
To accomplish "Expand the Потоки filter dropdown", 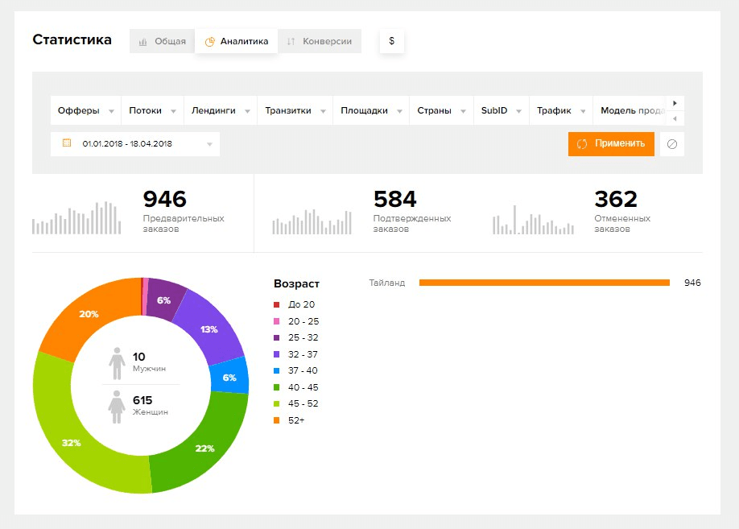I will [x=153, y=111].
